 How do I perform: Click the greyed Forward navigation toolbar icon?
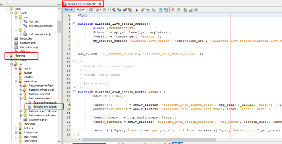[104, 10]
